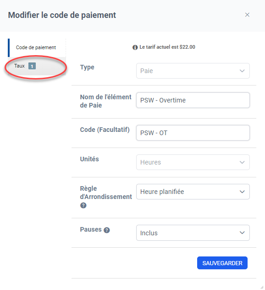Viewport: 265px width, 290px height.
Task: Click chevron of the Inclus dropdown
Action: pos(242,233)
